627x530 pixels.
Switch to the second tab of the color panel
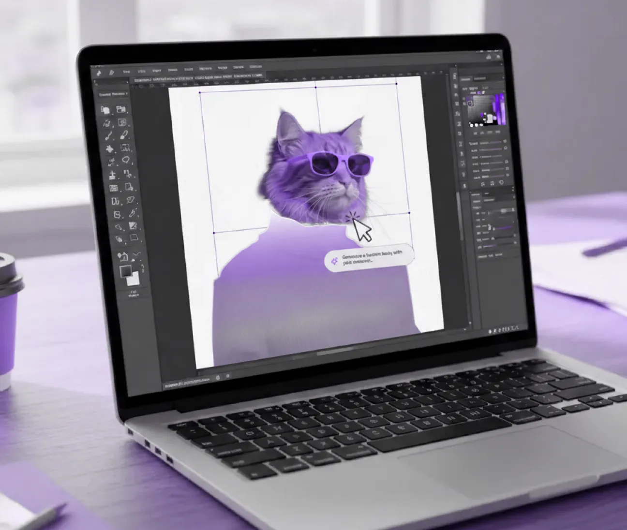[x=480, y=78]
